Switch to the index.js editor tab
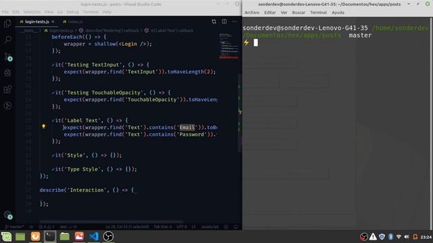Viewport: 433px width, 243px height. click(x=72, y=22)
